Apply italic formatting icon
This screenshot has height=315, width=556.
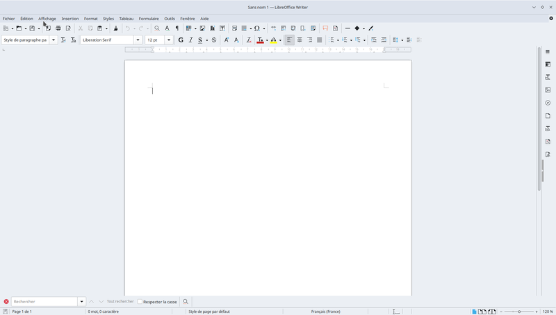click(190, 40)
